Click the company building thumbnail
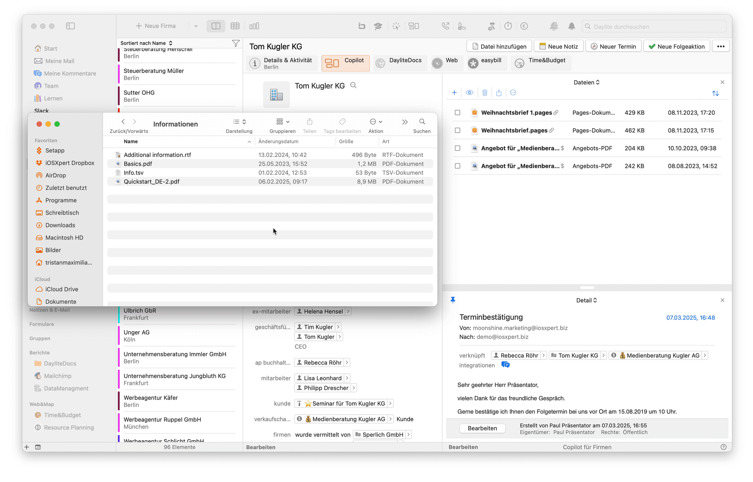 point(276,94)
